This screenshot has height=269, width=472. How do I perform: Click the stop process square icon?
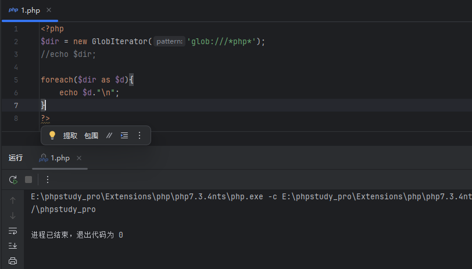coord(28,180)
